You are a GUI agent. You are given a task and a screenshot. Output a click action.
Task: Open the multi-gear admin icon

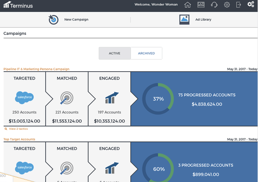pos(251,4)
